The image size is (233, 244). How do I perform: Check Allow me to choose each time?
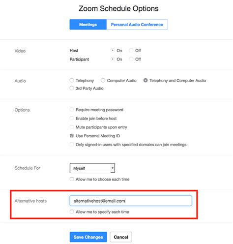pos(72,179)
